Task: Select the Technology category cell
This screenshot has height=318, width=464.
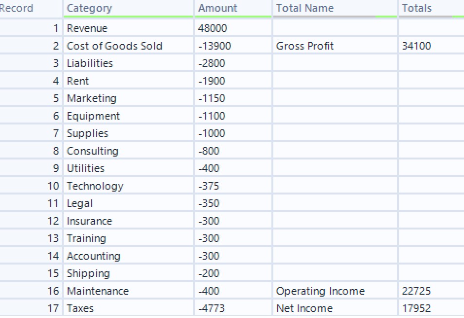Action: (95, 186)
